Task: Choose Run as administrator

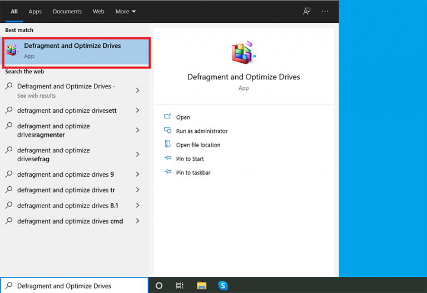Action: tap(201, 131)
